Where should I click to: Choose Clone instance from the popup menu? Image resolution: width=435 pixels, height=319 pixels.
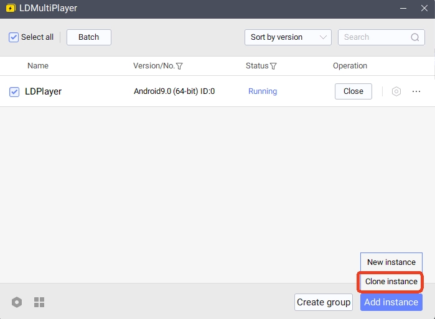[x=391, y=282]
